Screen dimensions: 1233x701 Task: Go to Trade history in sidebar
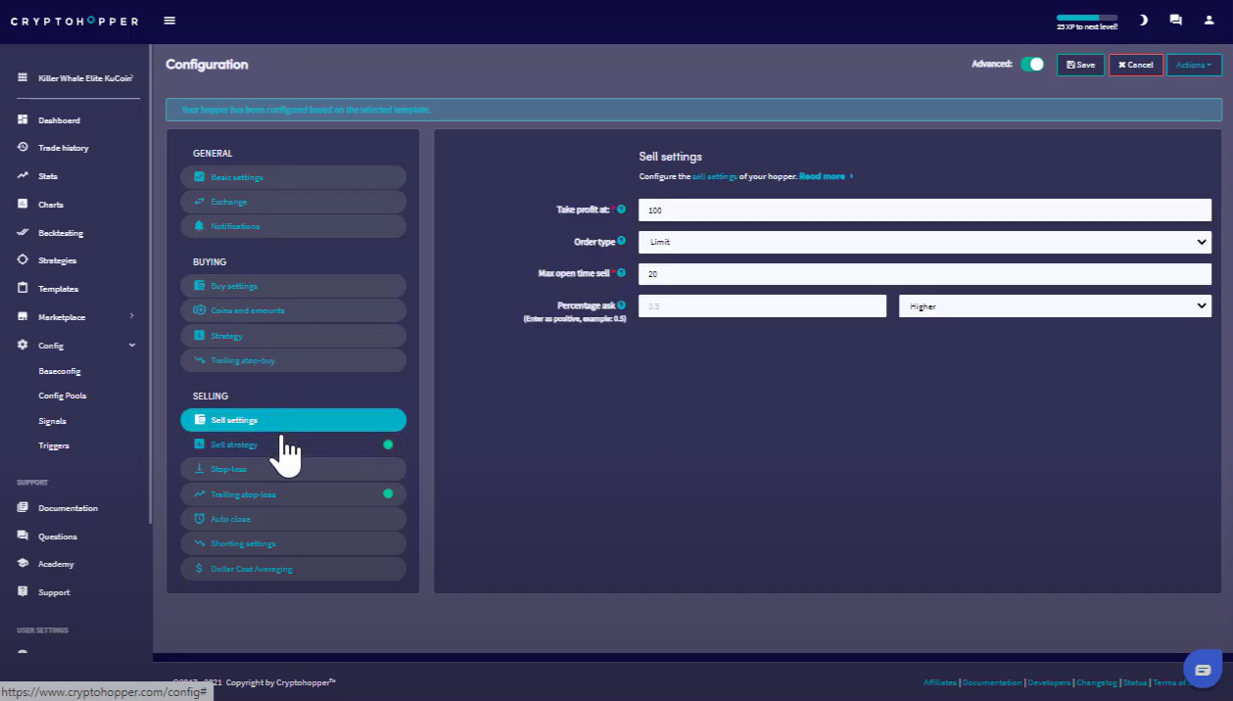(64, 148)
